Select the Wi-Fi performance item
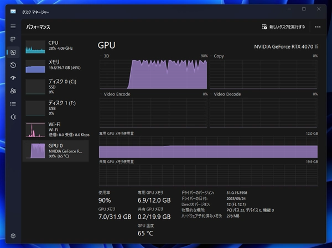The height and width of the screenshot is (248, 332). coord(56,129)
